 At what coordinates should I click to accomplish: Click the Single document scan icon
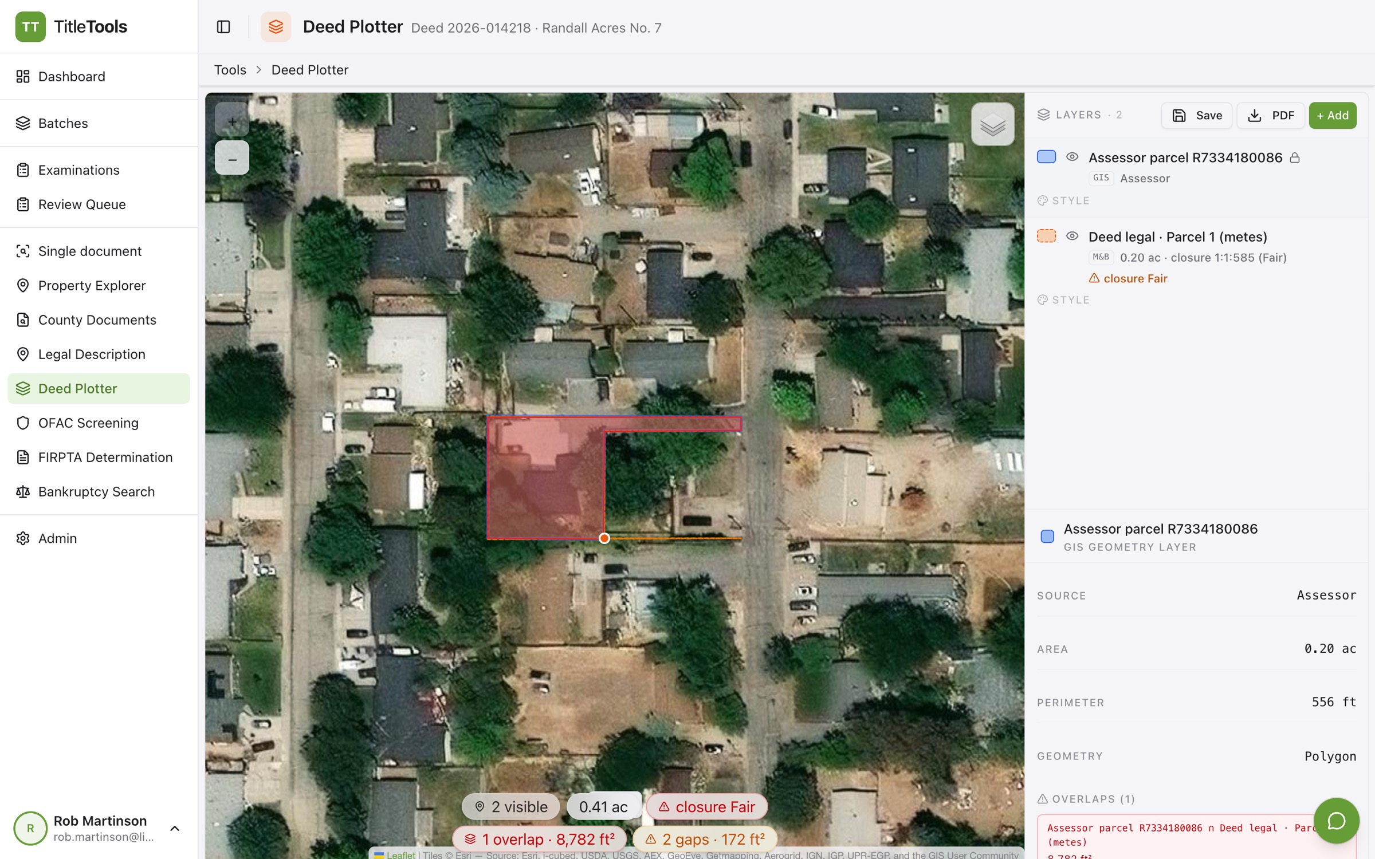tap(23, 251)
